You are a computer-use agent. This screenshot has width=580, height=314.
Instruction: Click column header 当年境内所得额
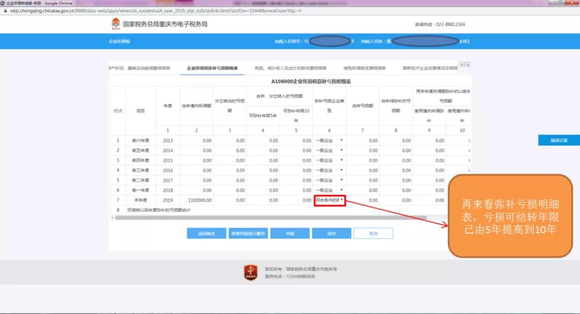pyautogui.click(x=197, y=106)
